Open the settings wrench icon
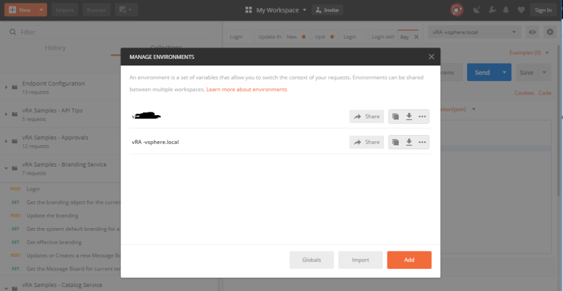Viewport: 563px width, 291px height. pyautogui.click(x=491, y=10)
